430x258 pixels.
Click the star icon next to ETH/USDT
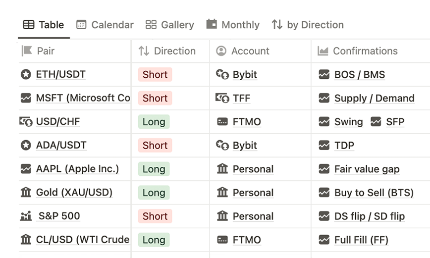click(26, 75)
